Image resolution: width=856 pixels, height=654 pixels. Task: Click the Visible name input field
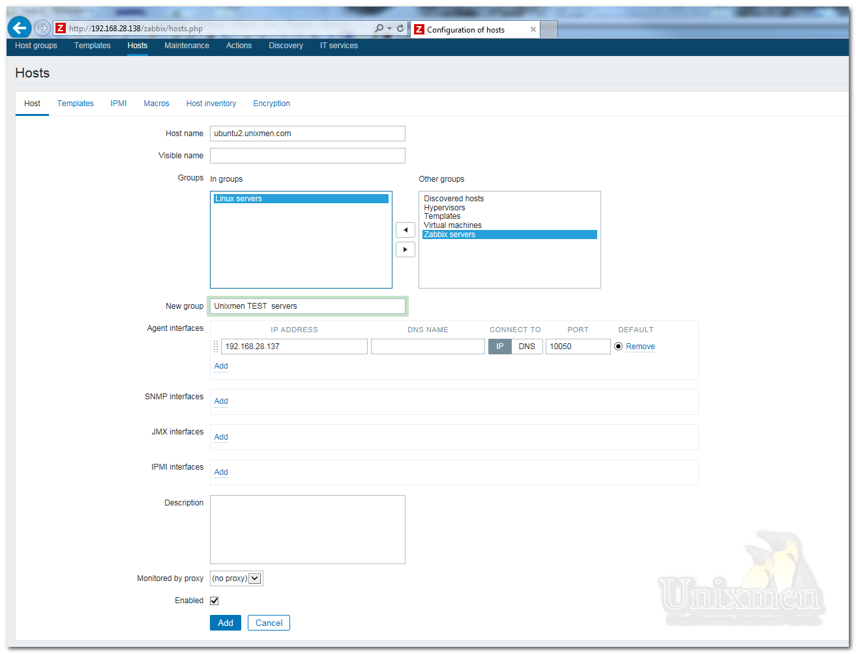[x=308, y=156]
